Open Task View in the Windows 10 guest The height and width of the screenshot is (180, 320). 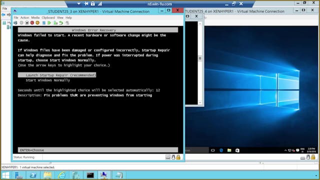[213, 150]
